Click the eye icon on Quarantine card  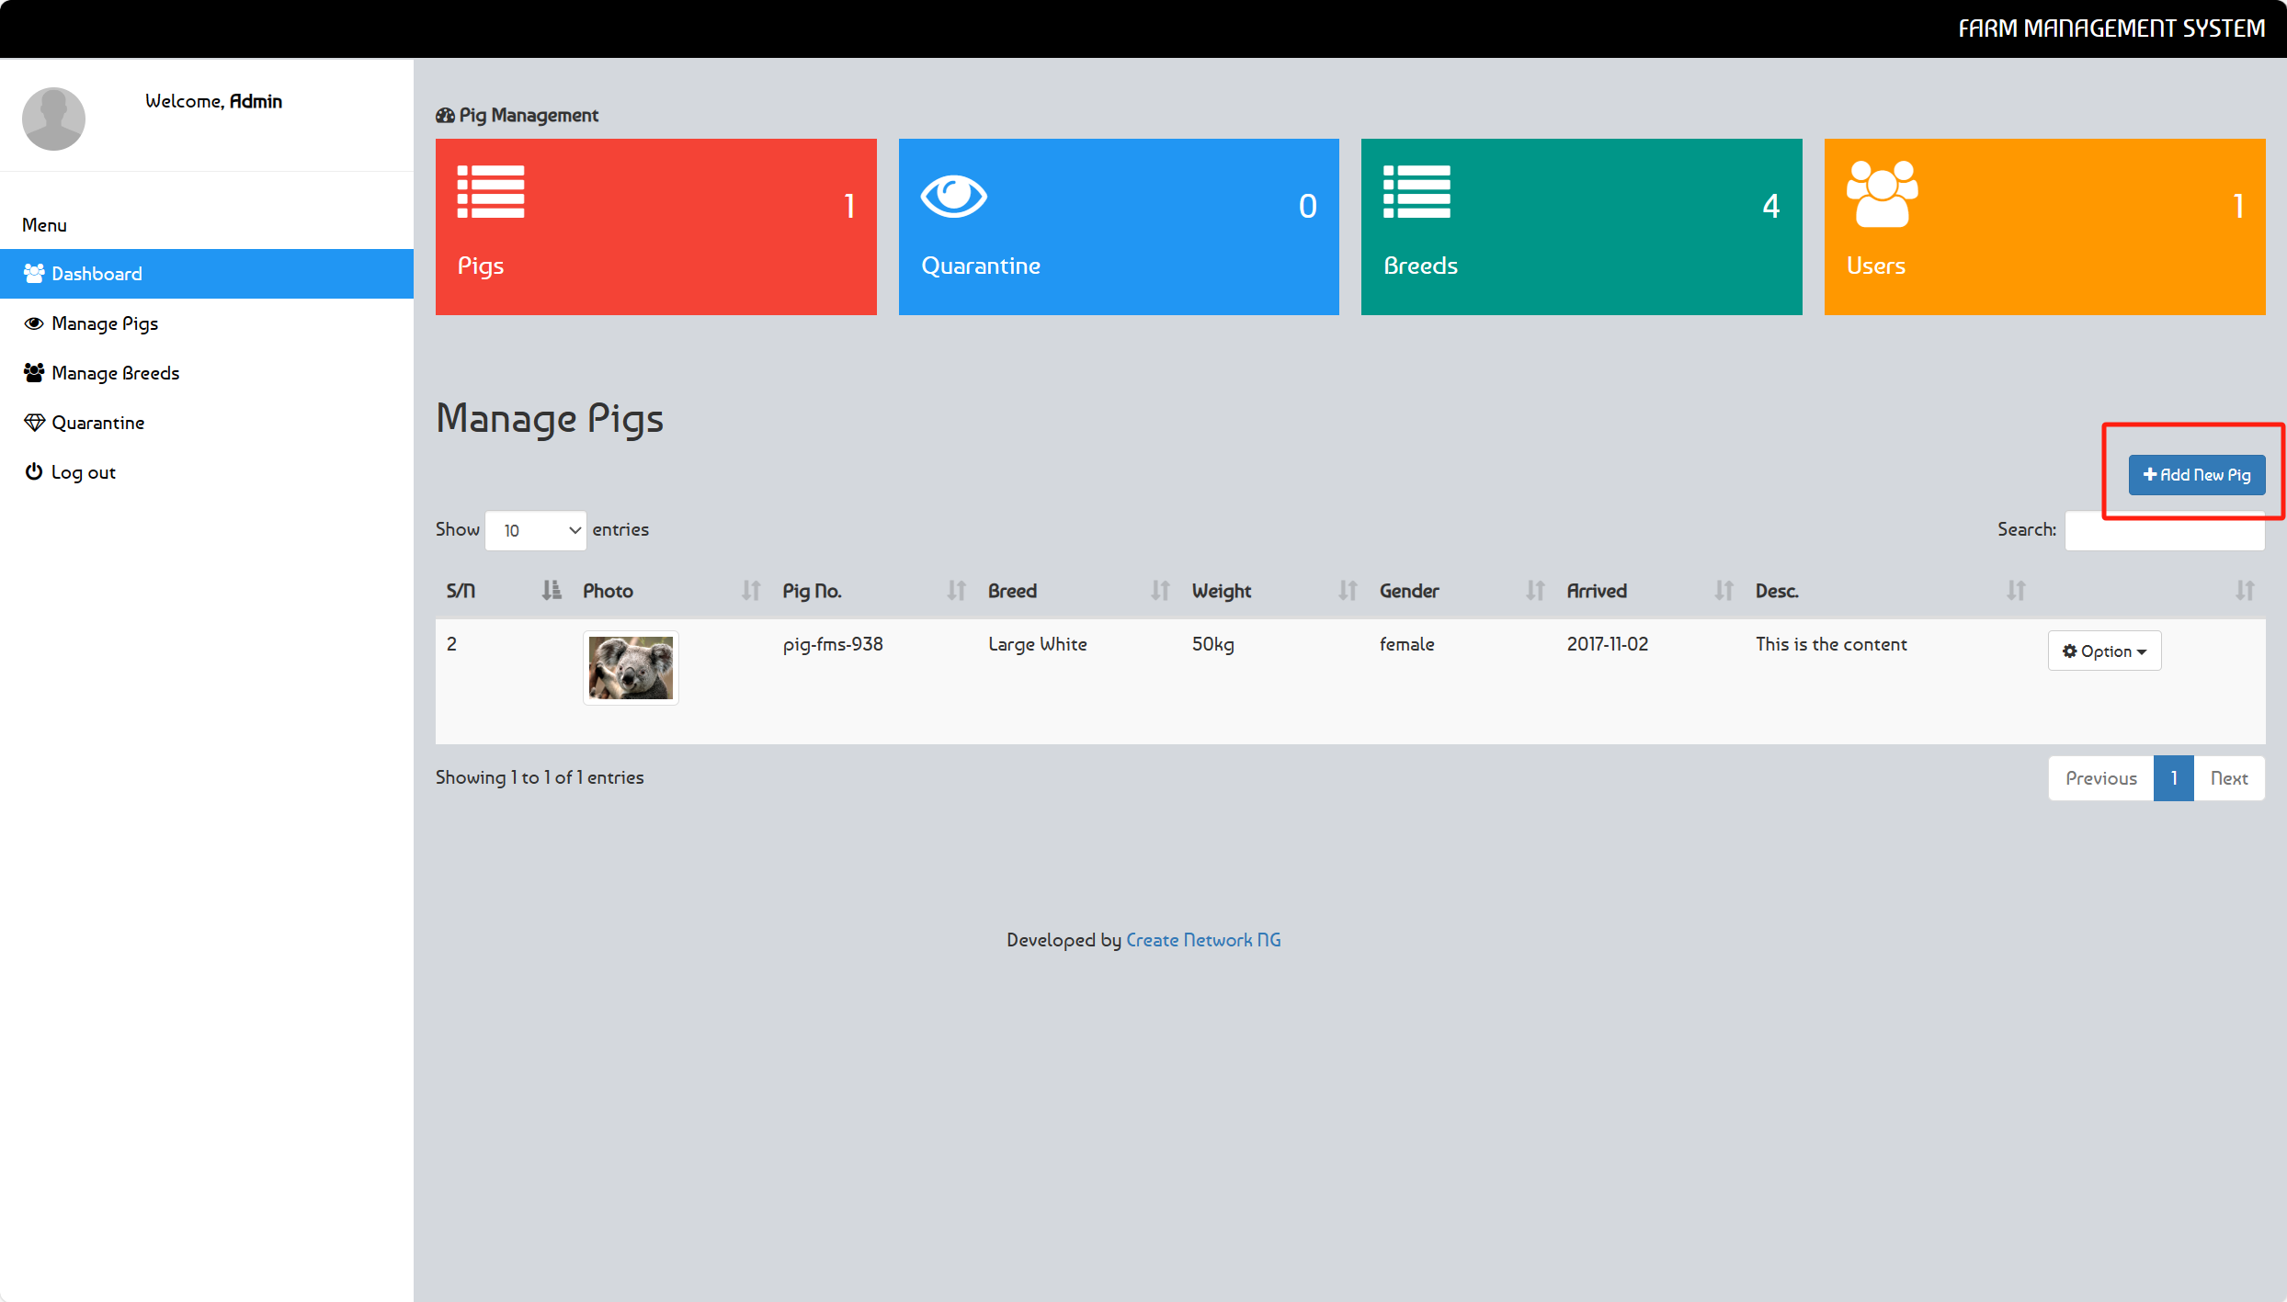(x=954, y=196)
